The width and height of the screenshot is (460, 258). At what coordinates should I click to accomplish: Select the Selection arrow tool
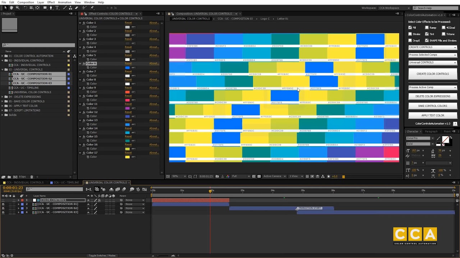(5, 8)
